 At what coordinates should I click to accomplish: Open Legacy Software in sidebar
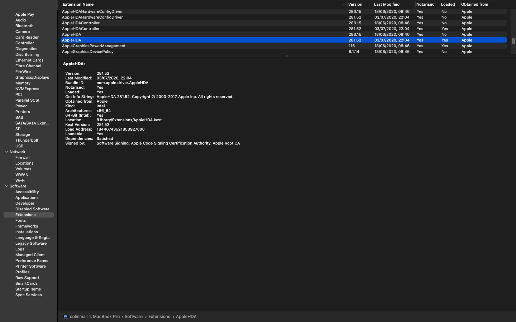coord(31,243)
